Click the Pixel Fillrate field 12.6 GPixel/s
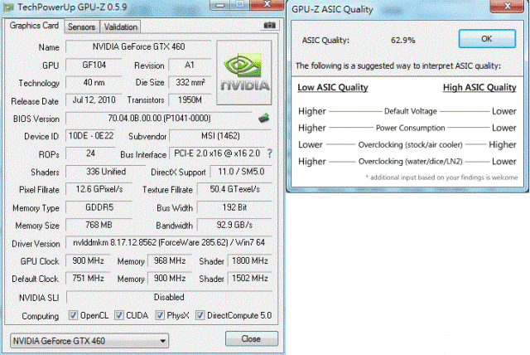530x355 pixels. 99,189
